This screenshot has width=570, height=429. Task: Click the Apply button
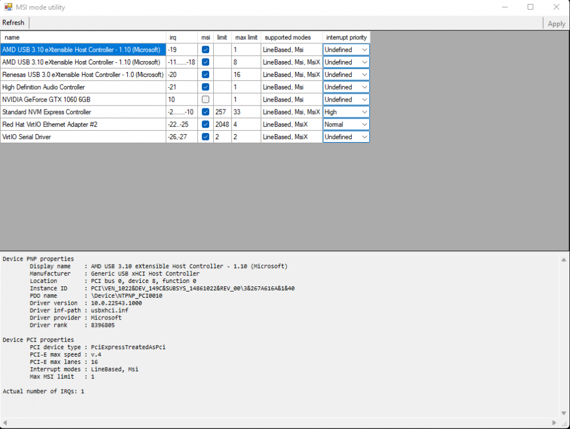point(556,23)
